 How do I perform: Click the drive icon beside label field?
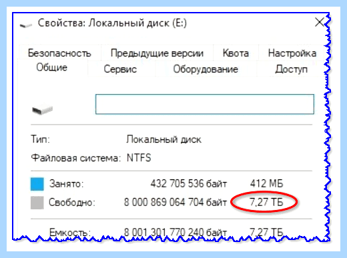coord(42,109)
